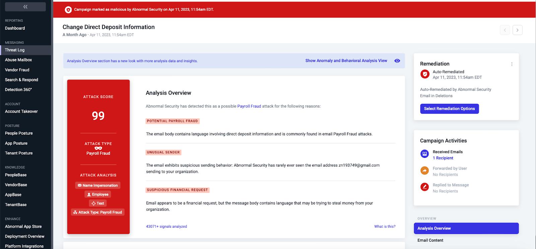Viewport: 536px width, 249px height.
Task: Click the red malicious campaign alert icon
Action: pyautogui.click(x=68, y=10)
